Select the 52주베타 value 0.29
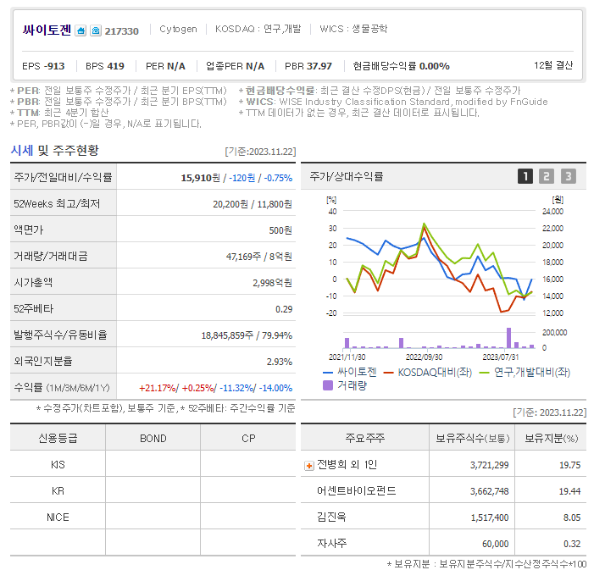The width and height of the screenshot is (594, 570). pyautogui.click(x=284, y=309)
